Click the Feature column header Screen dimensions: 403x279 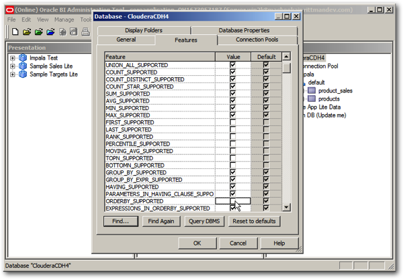(x=160, y=57)
